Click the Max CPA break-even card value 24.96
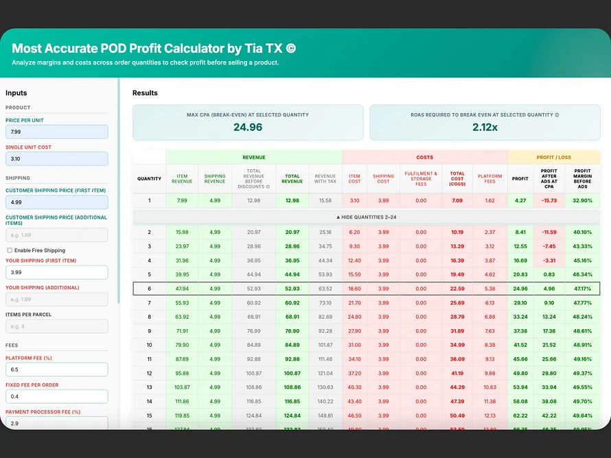The width and height of the screenshot is (611, 458). 248,128
